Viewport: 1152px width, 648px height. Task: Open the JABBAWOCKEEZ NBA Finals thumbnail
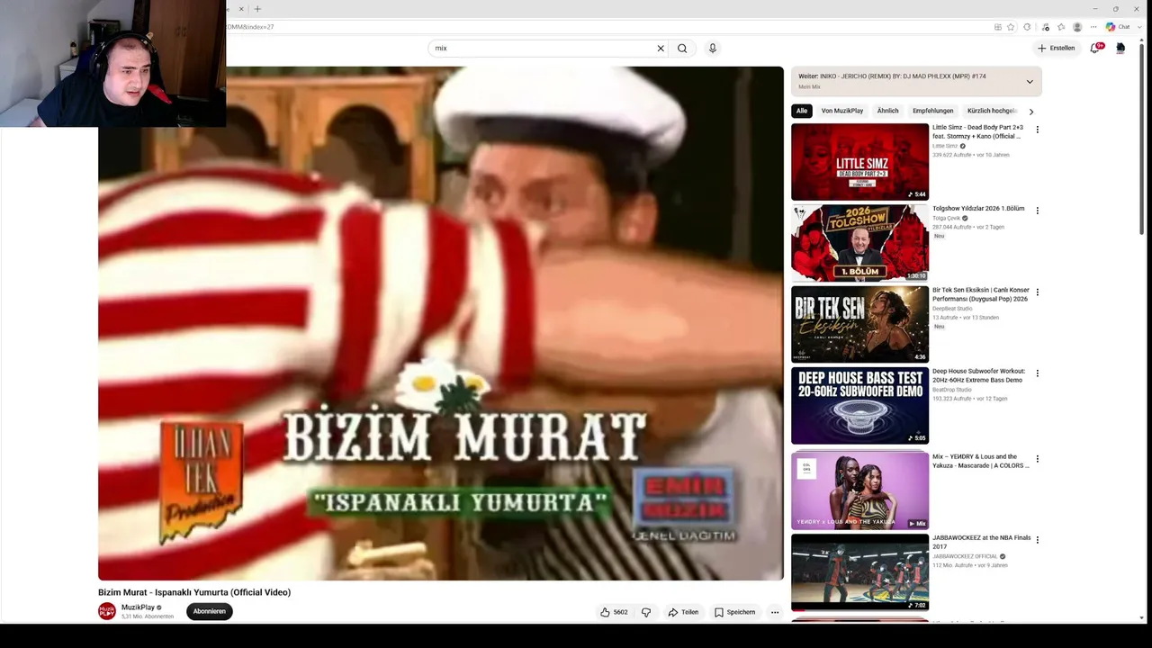(x=859, y=572)
